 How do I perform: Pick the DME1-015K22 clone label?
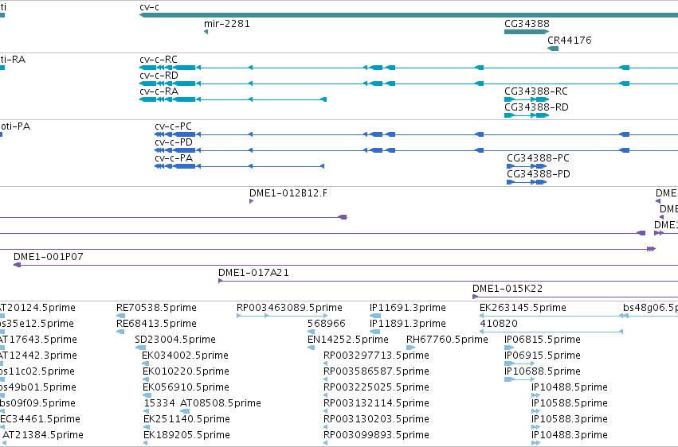(x=508, y=288)
